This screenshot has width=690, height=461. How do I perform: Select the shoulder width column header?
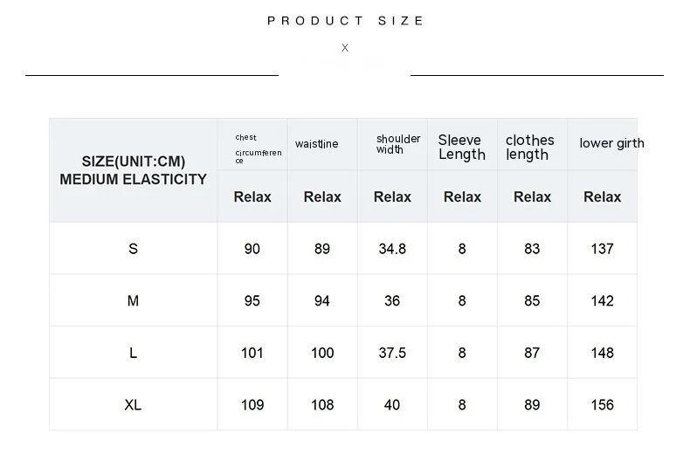coord(397,144)
